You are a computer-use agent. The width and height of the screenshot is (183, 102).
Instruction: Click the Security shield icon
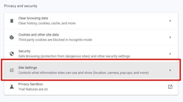pyautogui.click(x=12, y=54)
